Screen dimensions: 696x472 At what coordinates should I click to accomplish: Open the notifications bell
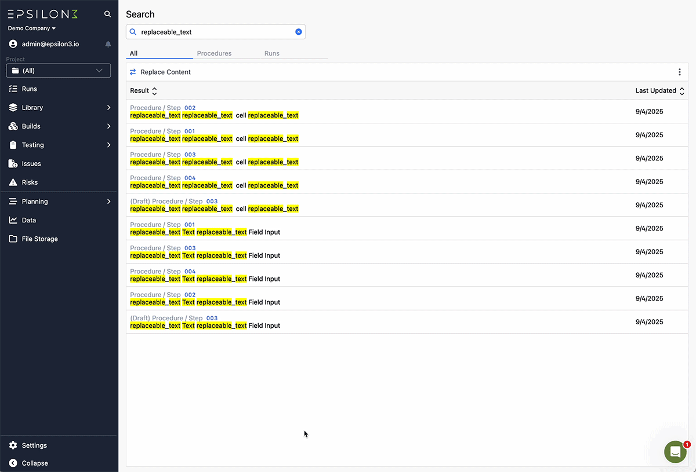107,43
